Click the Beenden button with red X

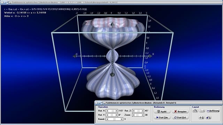pos(180,111)
